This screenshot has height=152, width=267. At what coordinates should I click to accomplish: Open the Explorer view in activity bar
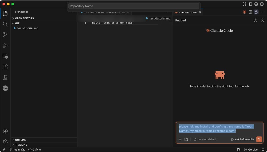point(5,13)
